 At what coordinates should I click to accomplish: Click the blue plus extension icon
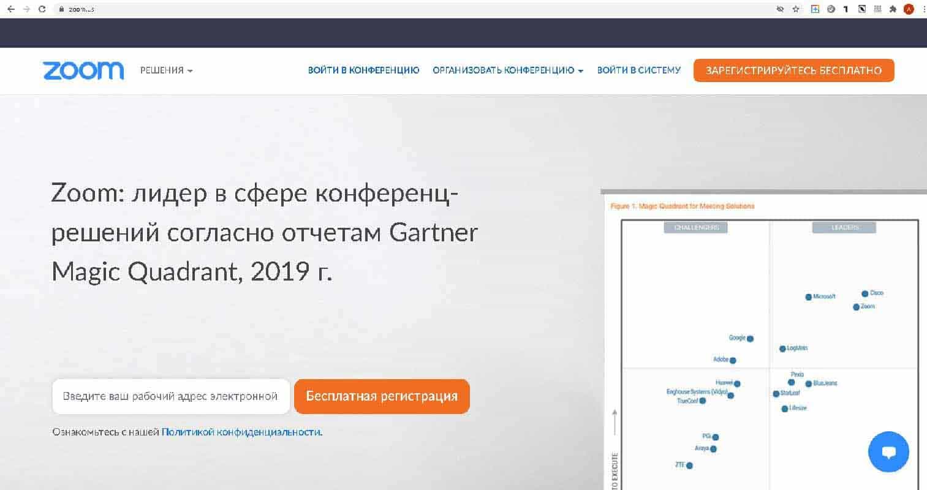pos(815,9)
